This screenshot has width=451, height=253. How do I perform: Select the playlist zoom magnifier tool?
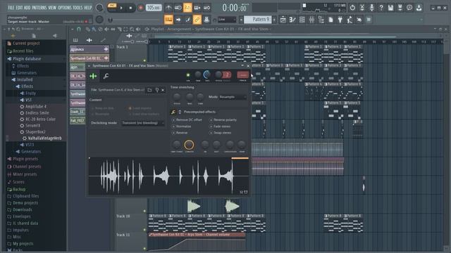click(132, 29)
